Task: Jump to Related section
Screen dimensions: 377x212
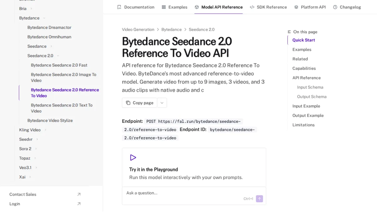Action: (x=300, y=59)
